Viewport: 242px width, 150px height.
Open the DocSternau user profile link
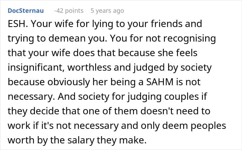26,11
